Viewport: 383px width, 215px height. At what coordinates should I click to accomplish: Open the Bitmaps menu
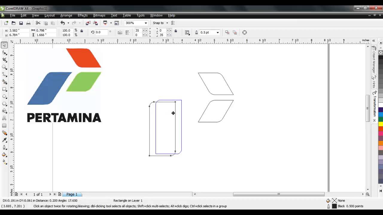click(99, 15)
